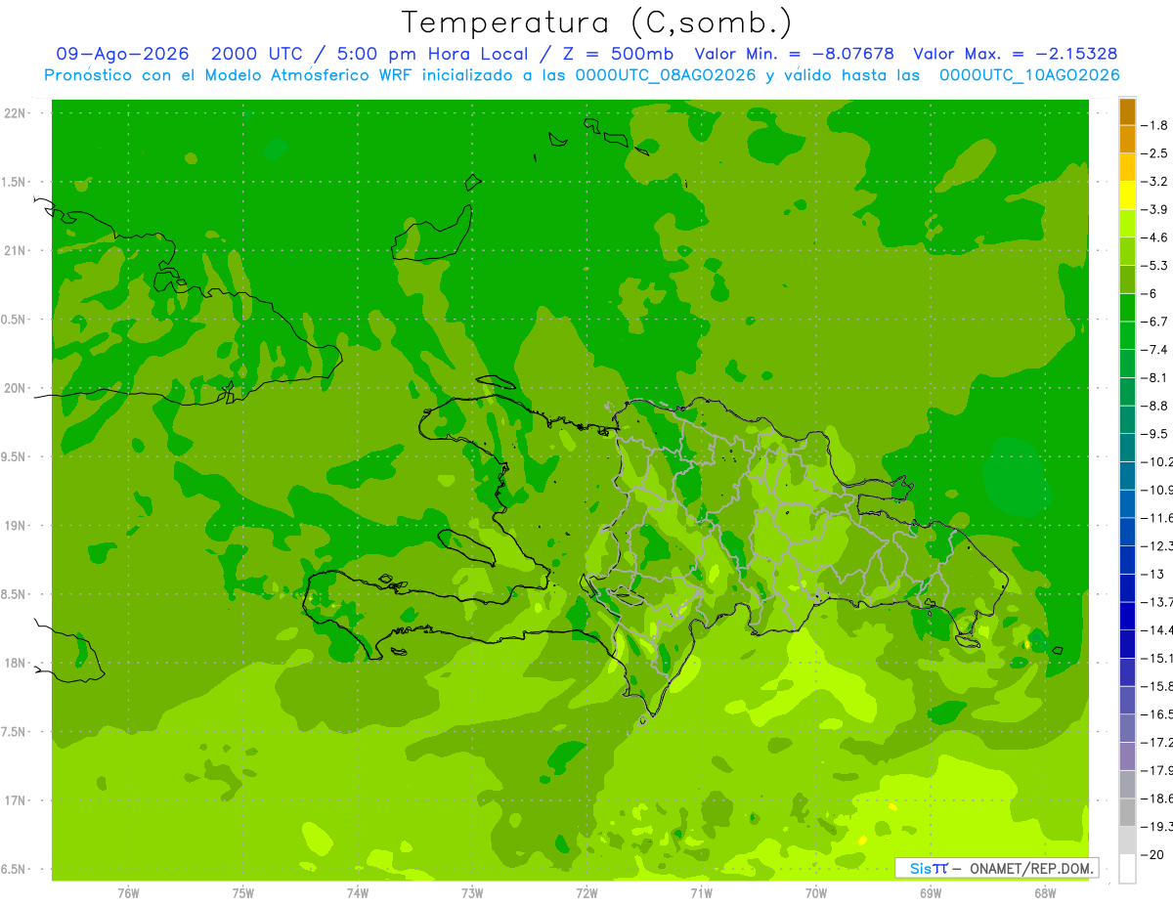This screenshot has height=906, width=1173.
Task: Click the '-12.3' colorbar value
Action: pyautogui.click(x=1156, y=545)
